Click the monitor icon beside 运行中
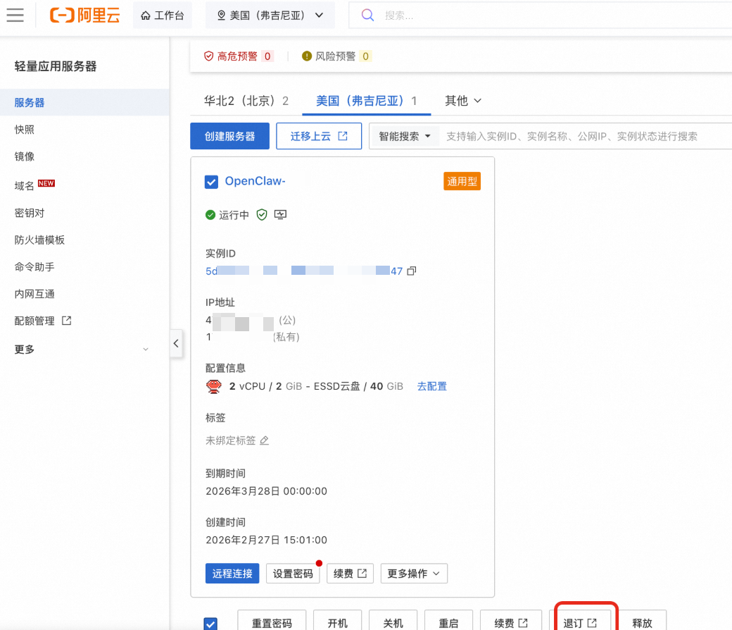 tap(280, 215)
